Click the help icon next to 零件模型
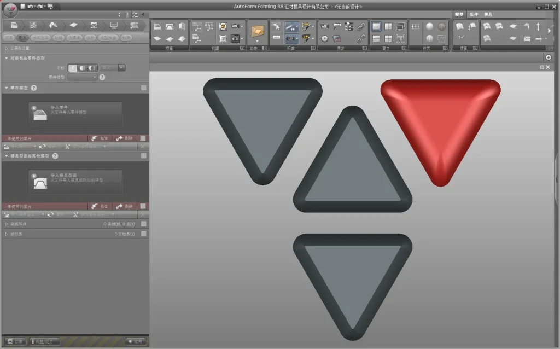Screen dimensions: 560x349 click(34, 88)
